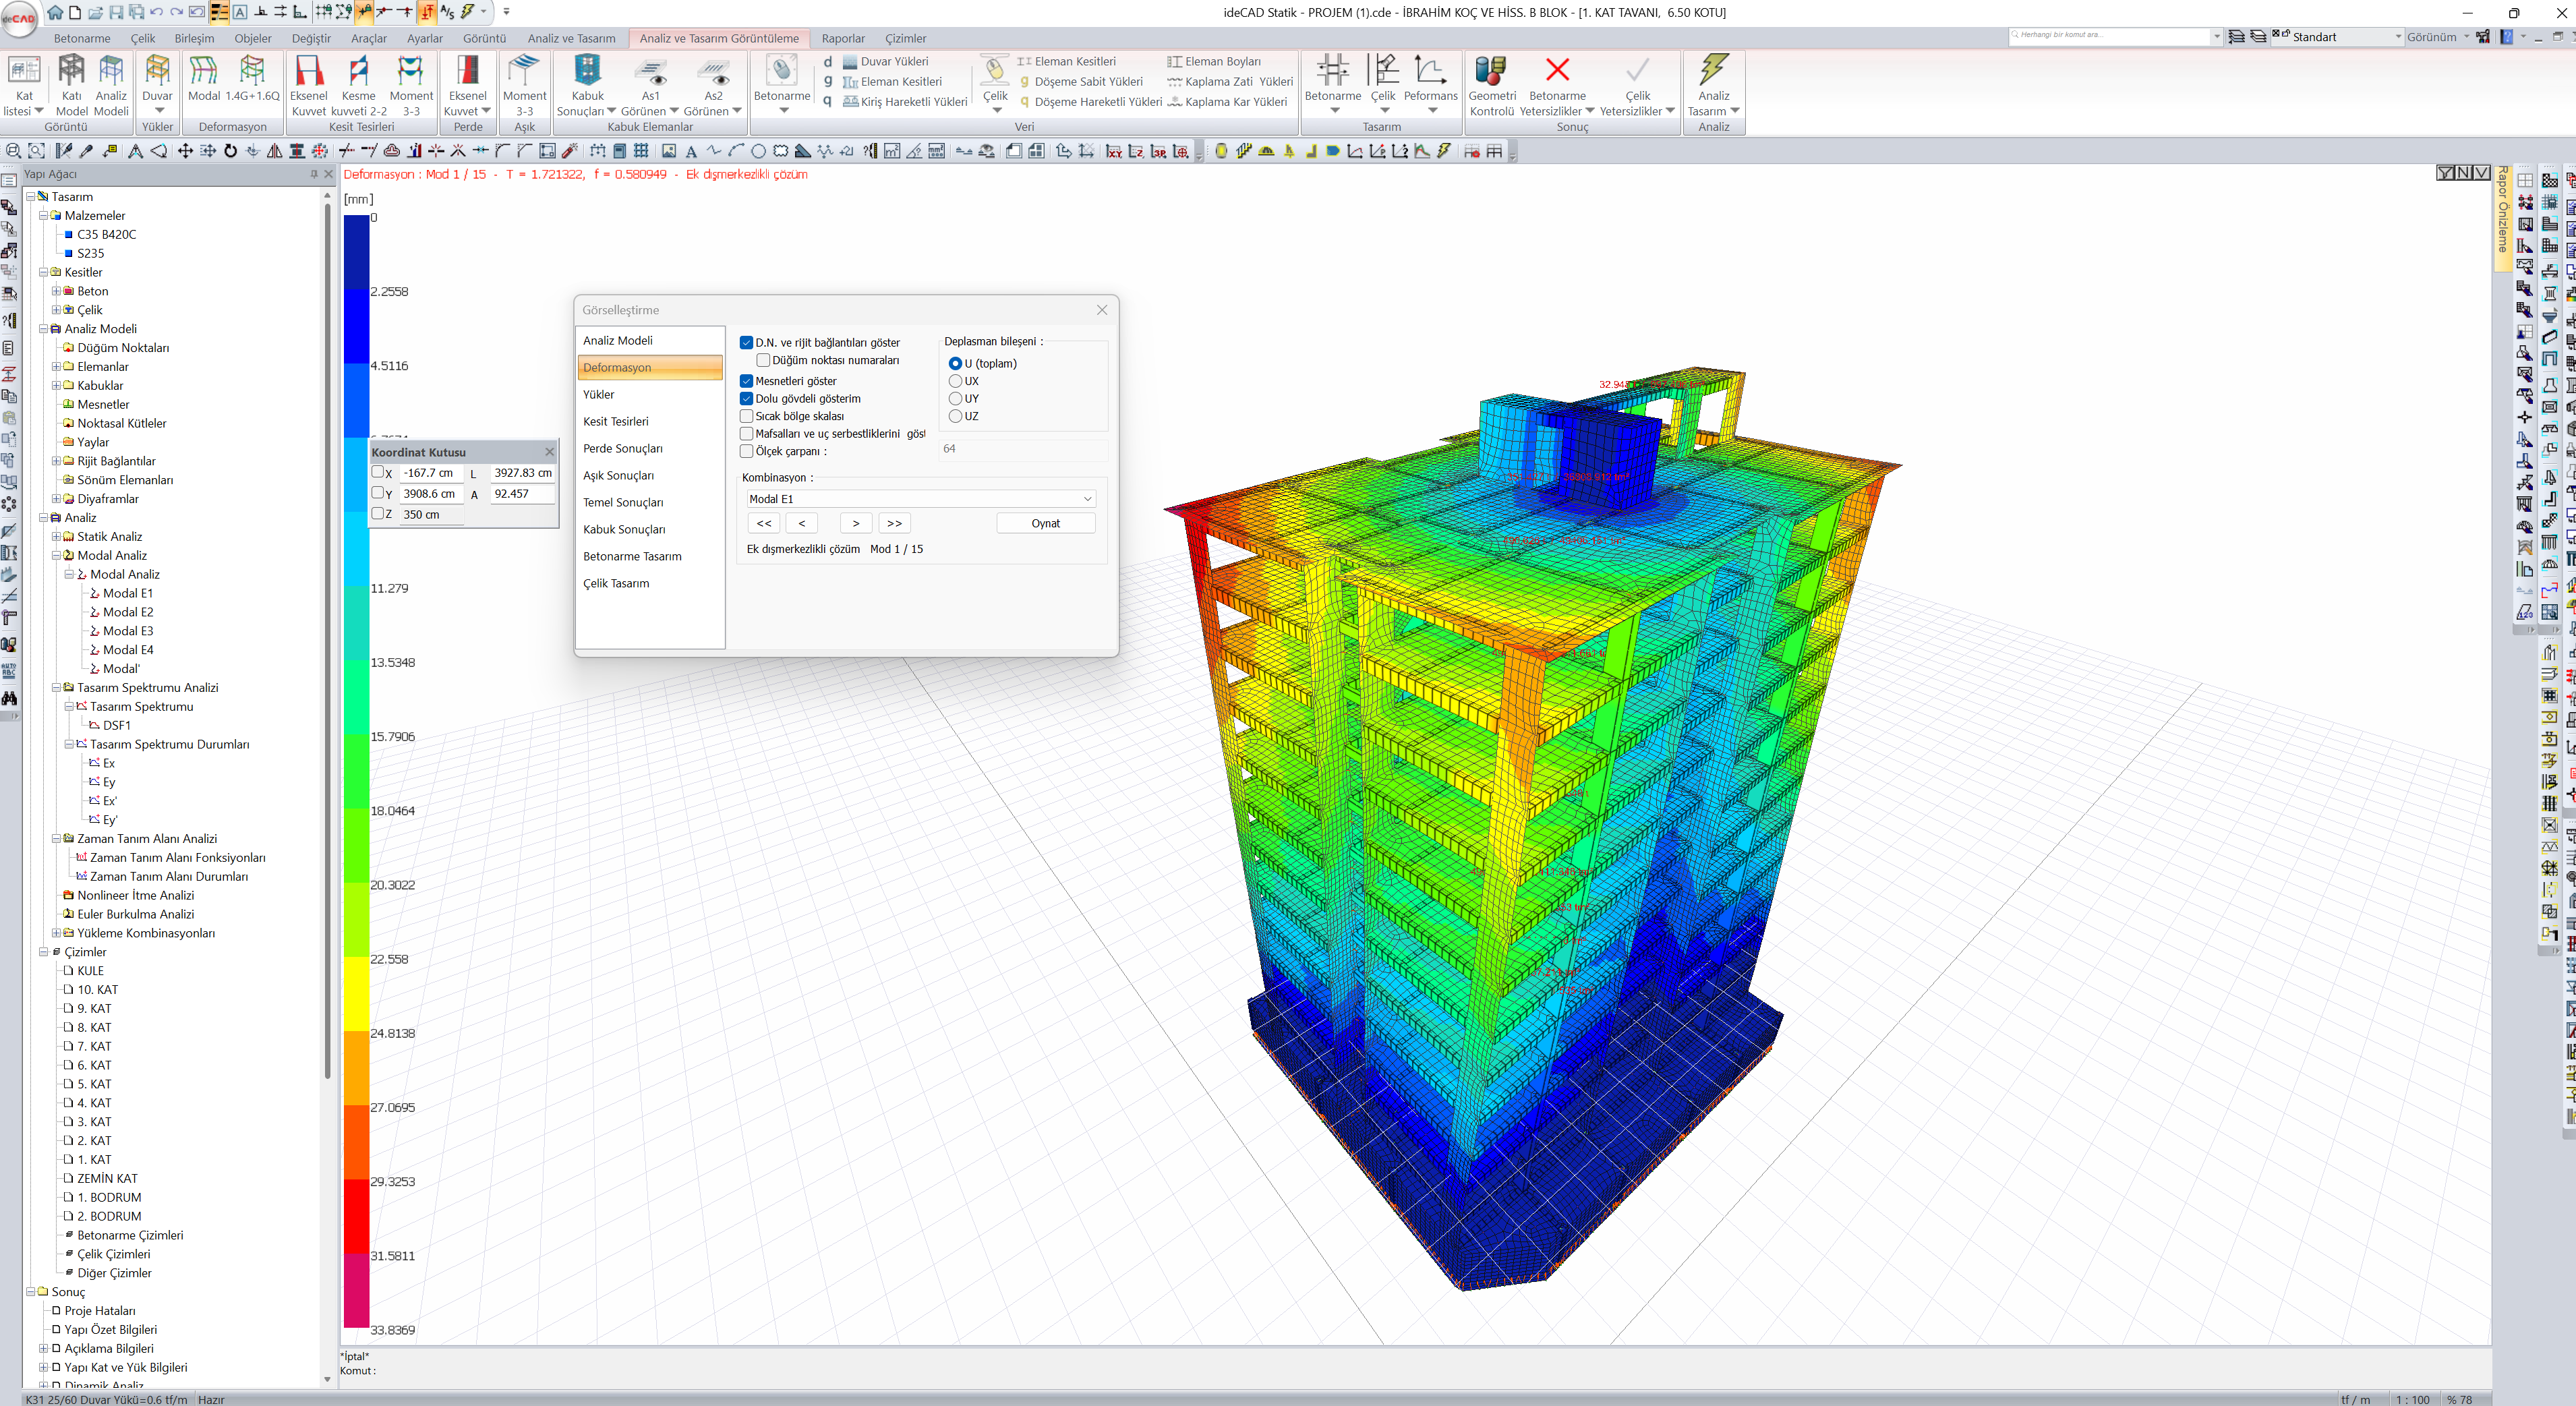Screen dimensions: 2576x1406
Task: Open the Çizimler ribbon tab
Action: [x=905, y=39]
